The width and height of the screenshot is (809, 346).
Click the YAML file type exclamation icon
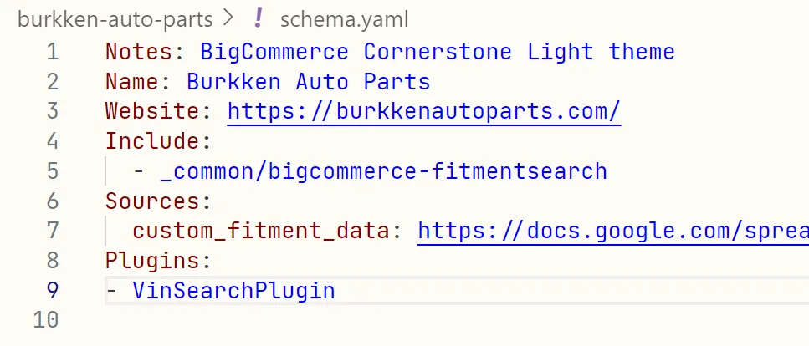(x=259, y=18)
